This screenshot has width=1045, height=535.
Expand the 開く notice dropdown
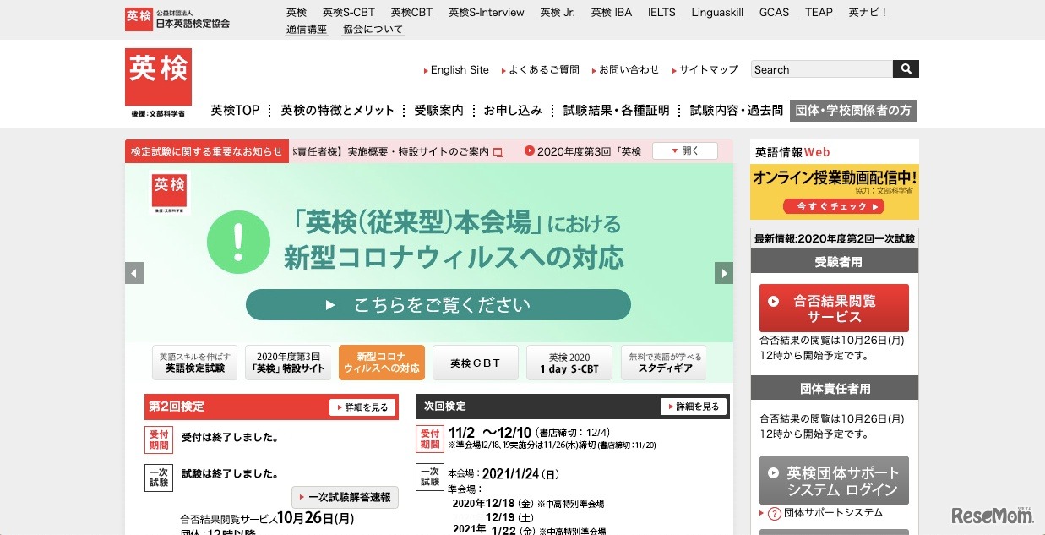[684, 150]
